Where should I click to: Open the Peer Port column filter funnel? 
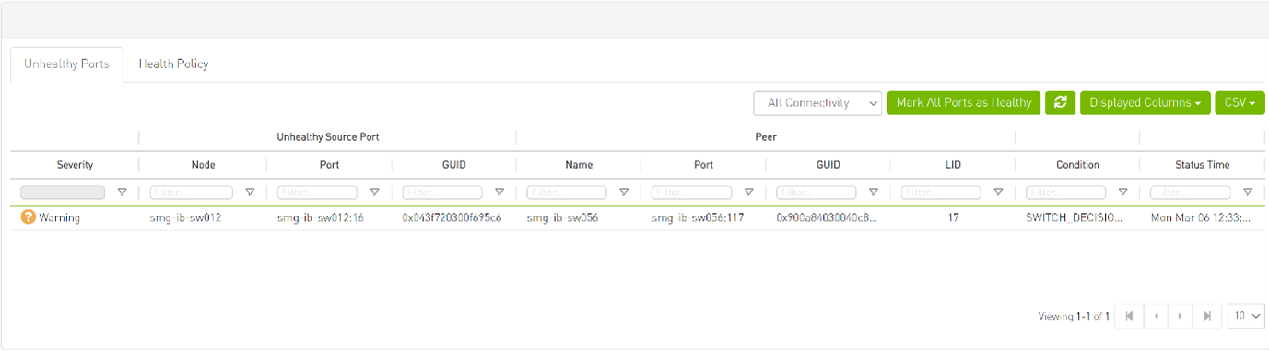(x=748, y=193)
